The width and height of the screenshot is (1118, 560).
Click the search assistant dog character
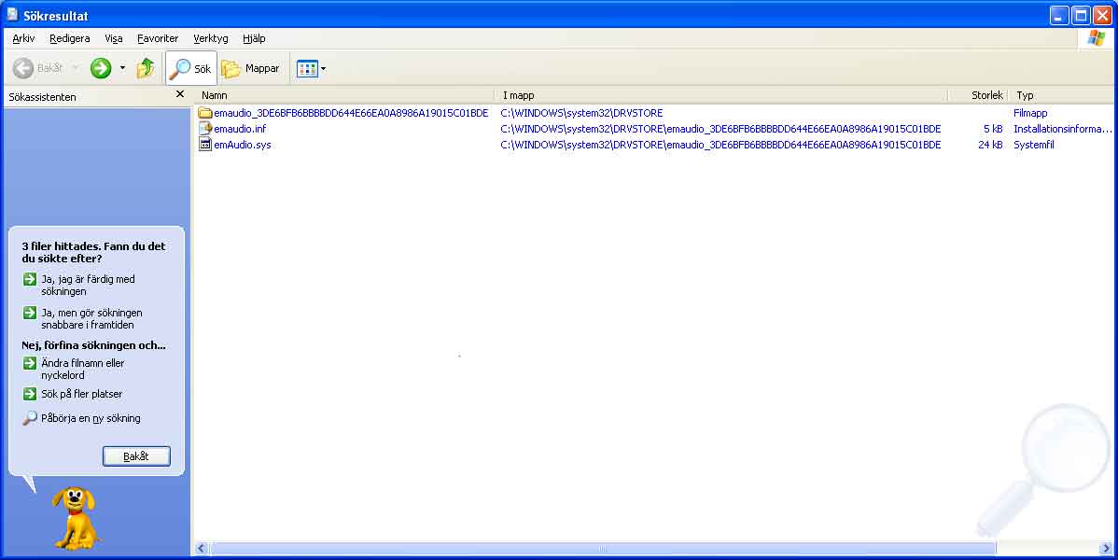pos(76,518)
